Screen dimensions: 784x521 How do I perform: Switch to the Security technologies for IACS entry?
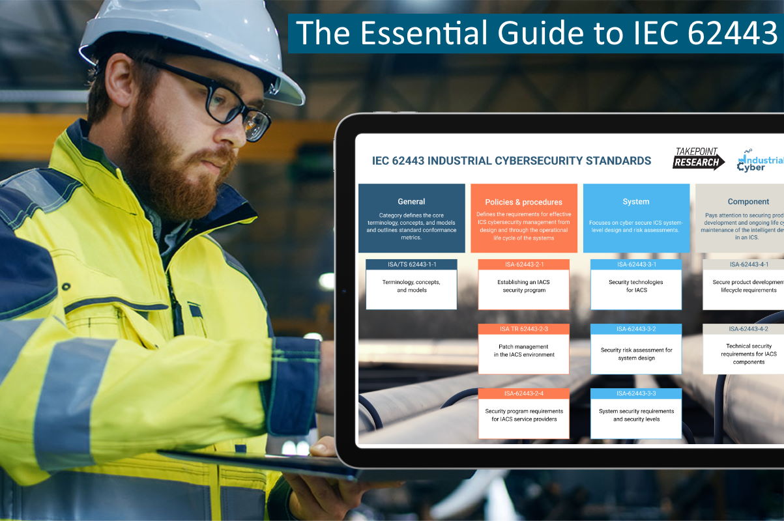(635, 286)
